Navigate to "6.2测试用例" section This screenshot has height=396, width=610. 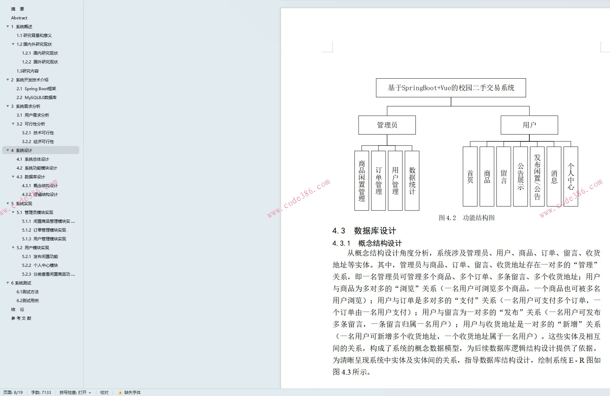pos(28,300)
